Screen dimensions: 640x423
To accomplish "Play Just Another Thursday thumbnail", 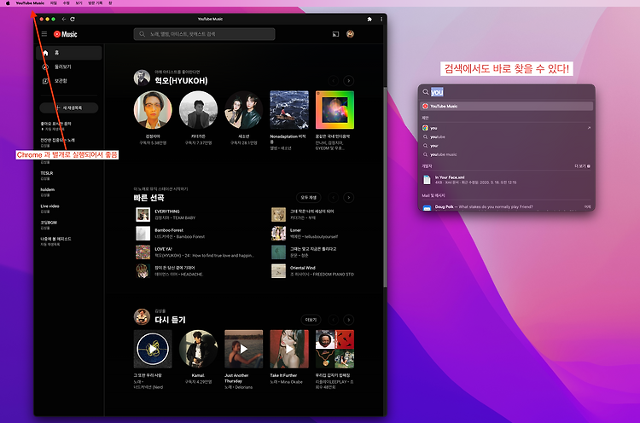I will pyautogui.click(x=244, y=349).
